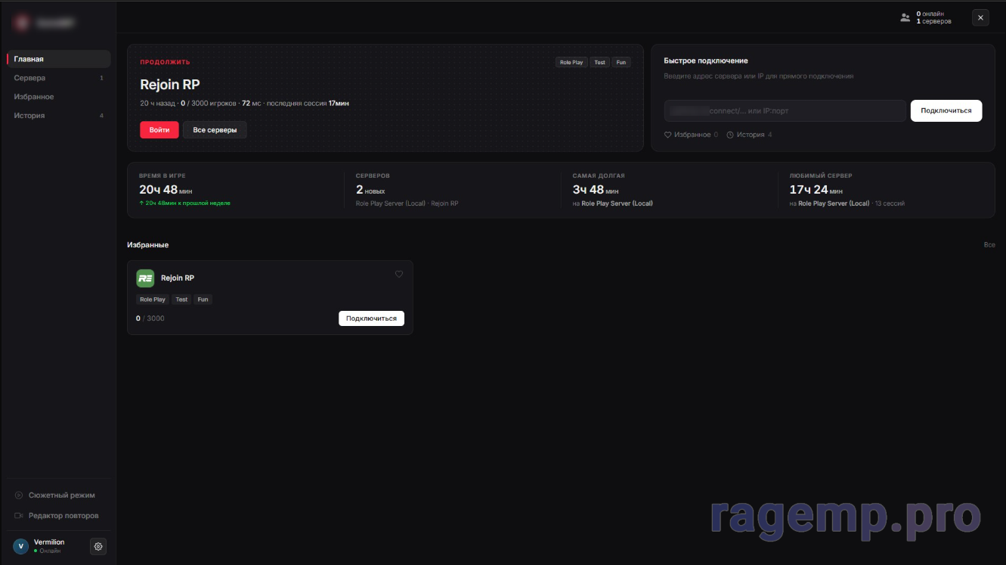
Task: Click the Редактор повторов camera icon
Action: [x=19, y=516]
